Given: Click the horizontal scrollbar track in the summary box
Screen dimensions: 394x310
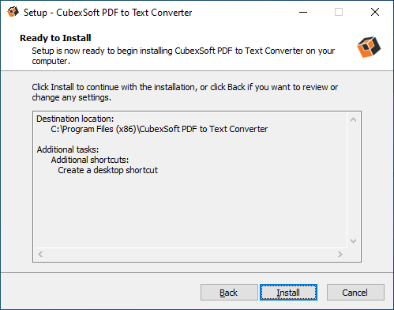Looking at the screenshot, I should 190,254.
